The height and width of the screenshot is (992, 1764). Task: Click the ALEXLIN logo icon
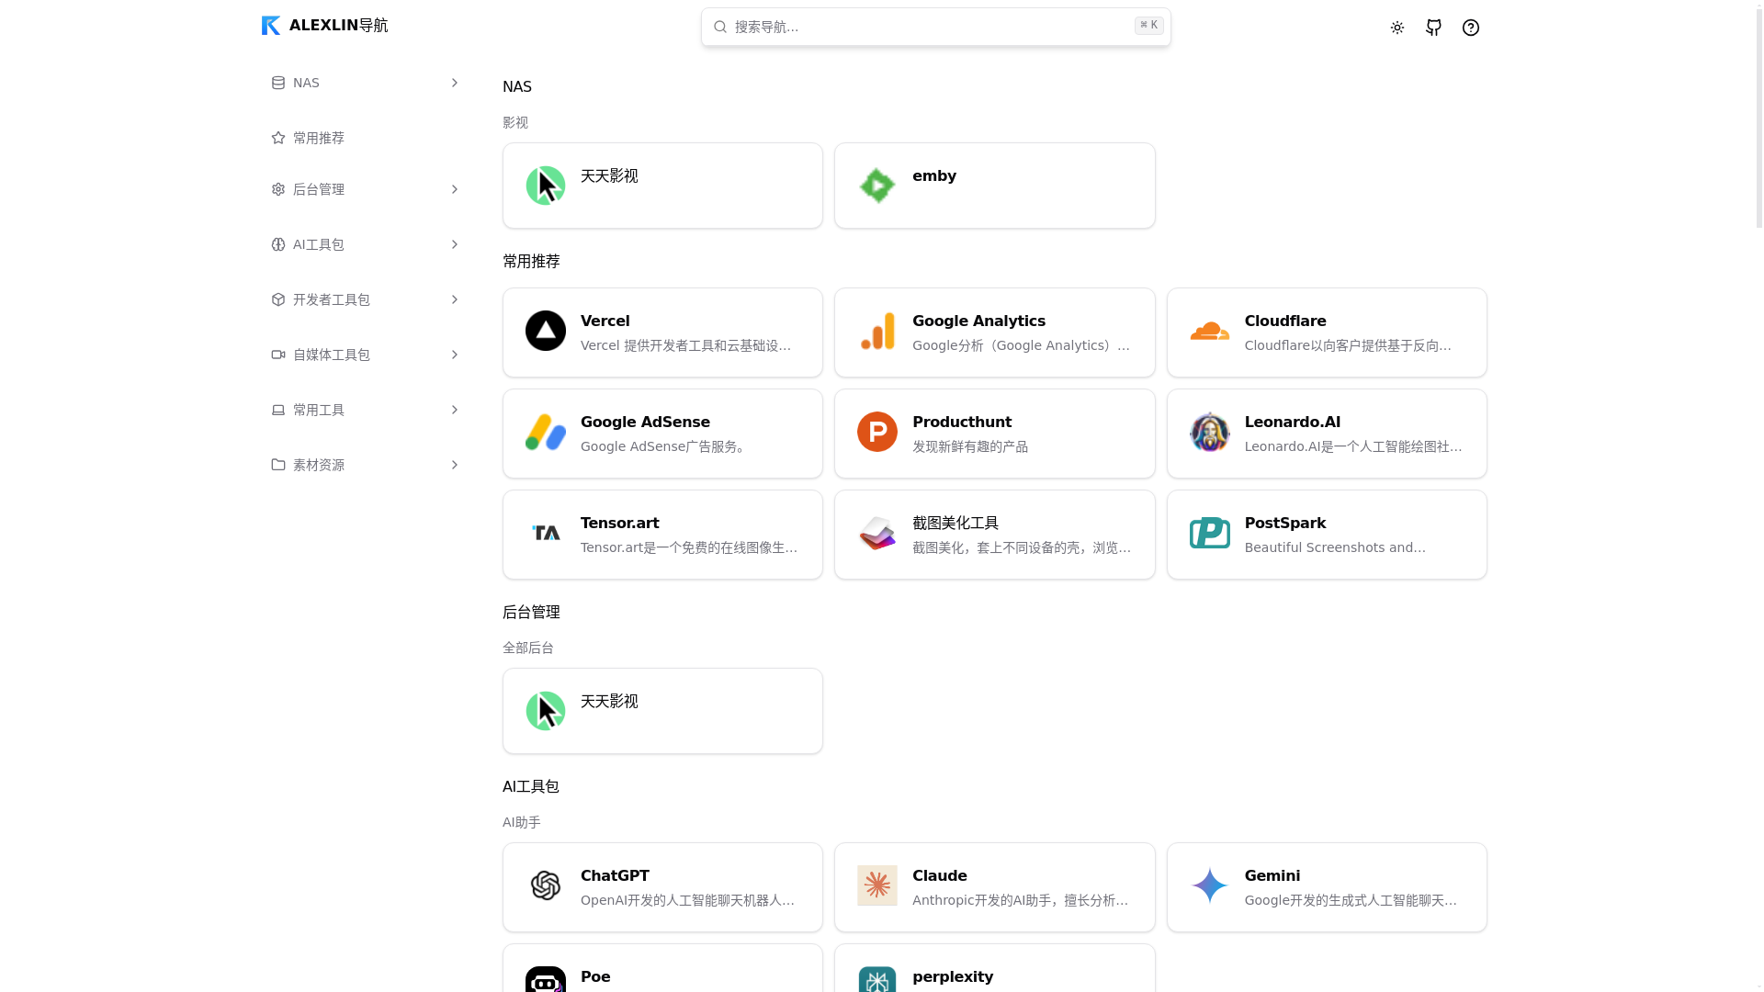(x=270, y=26)
